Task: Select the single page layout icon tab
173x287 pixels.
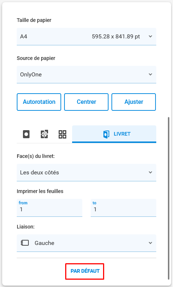Action: (26, 134)
